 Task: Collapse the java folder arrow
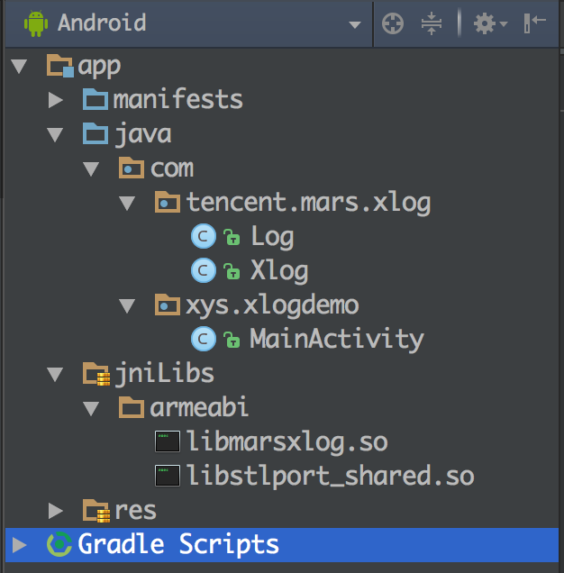55,134
